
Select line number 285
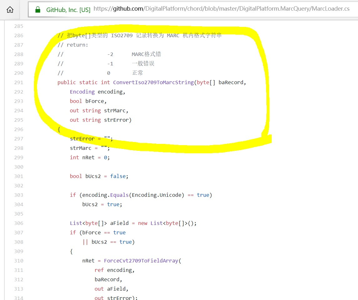(18, 26)
